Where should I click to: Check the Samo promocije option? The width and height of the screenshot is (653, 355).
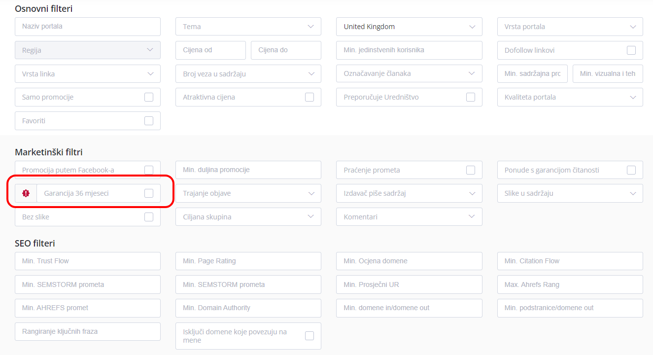pyautogui.click(x=149, y=97)
